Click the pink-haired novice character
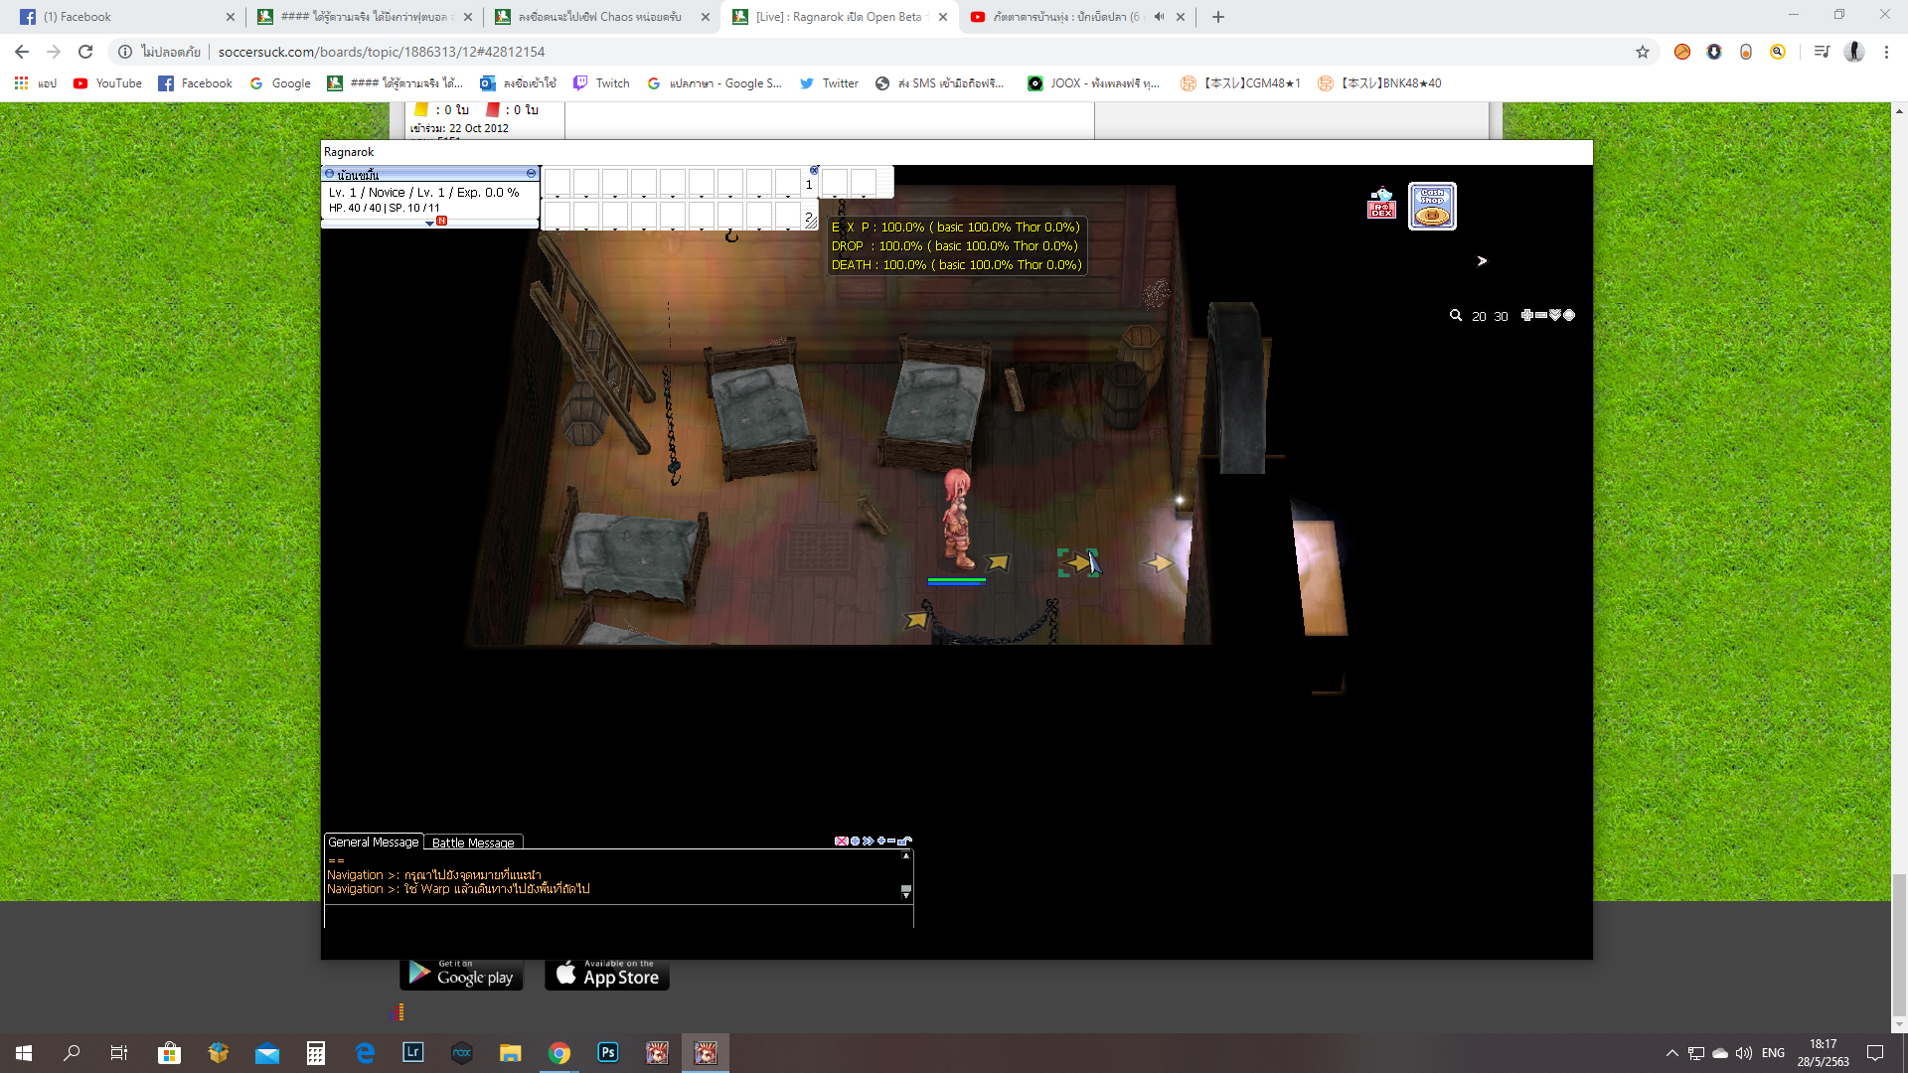Viewport: 1908px width, 1073px height. click(x=957, y=518)
